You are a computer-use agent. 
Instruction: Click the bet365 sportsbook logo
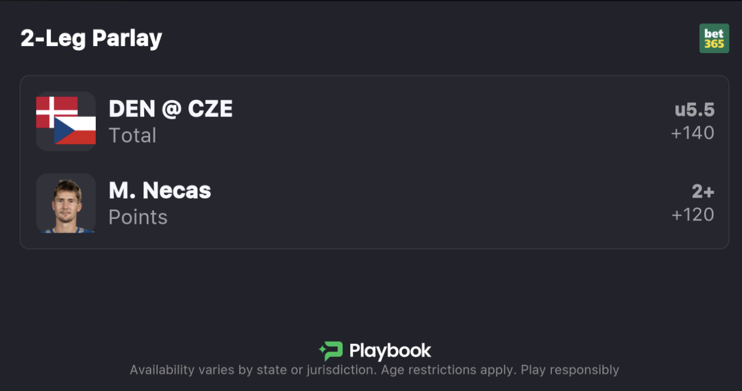(x=714, y=38)
